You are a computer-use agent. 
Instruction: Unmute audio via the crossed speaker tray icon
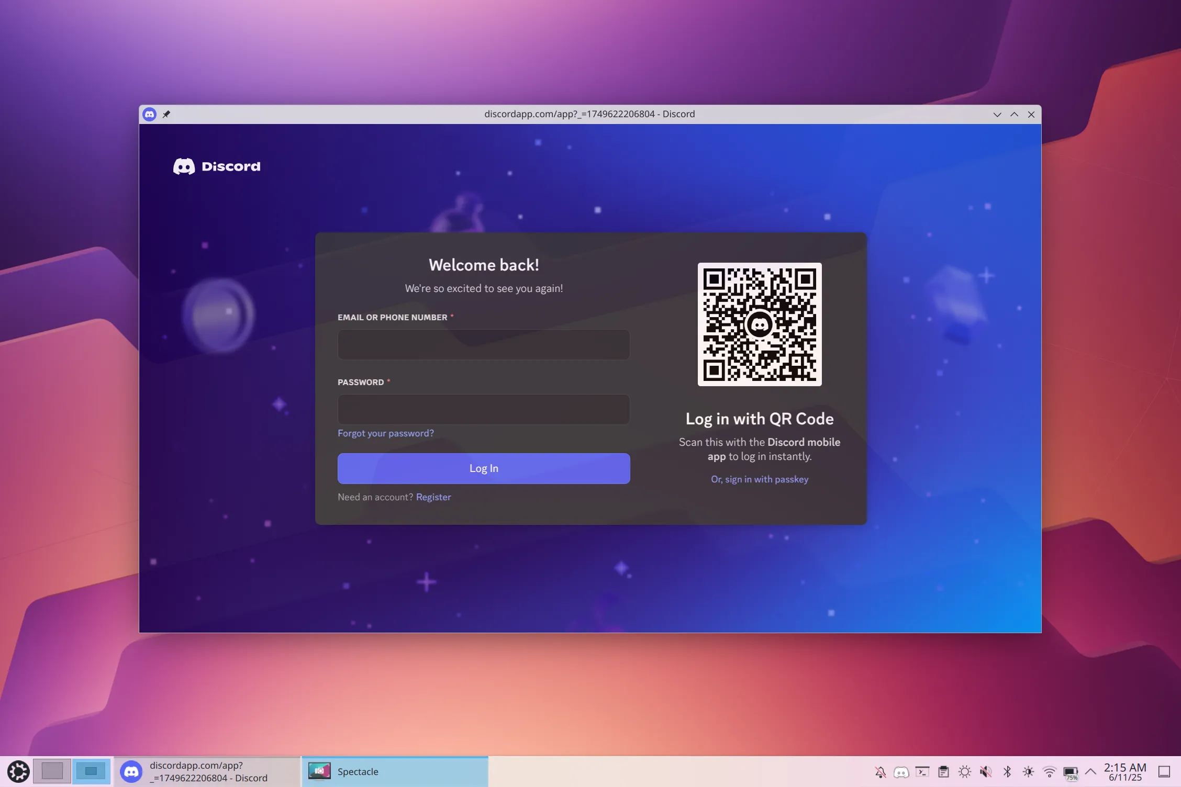click(986, 771)
